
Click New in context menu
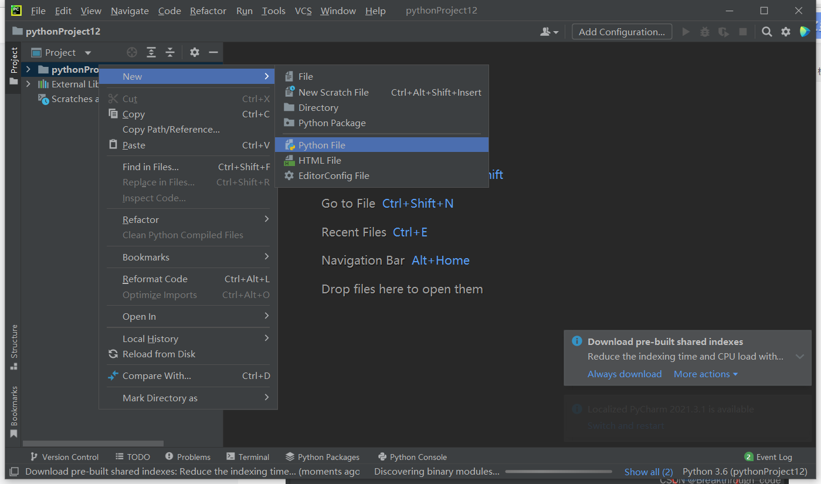(188, 76)
